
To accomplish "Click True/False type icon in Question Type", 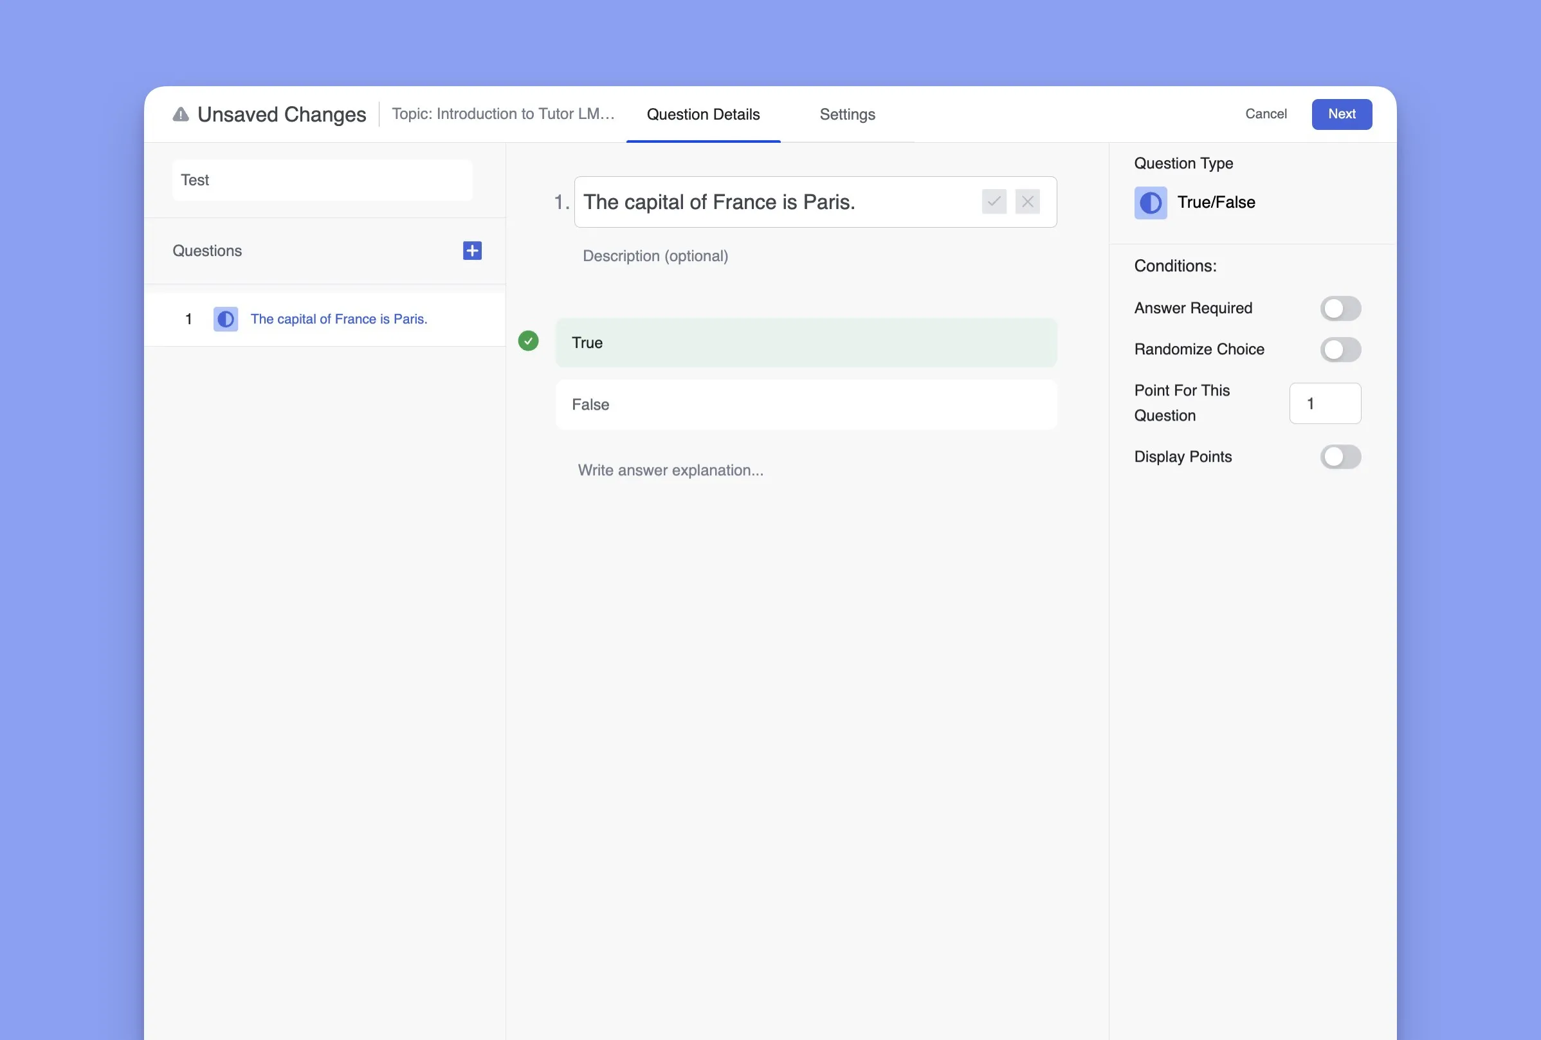I will click(x=1151, y=203).
